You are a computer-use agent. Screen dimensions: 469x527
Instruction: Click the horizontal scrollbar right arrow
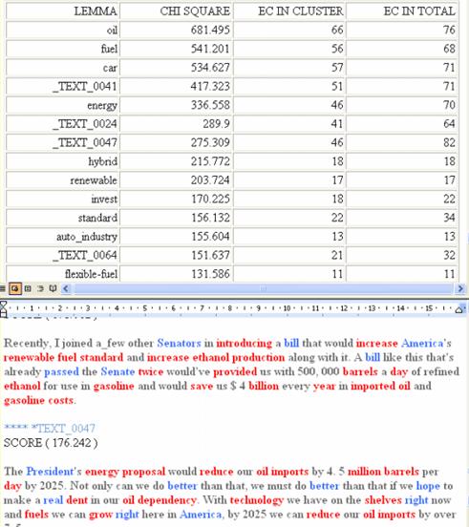[460, 288]
